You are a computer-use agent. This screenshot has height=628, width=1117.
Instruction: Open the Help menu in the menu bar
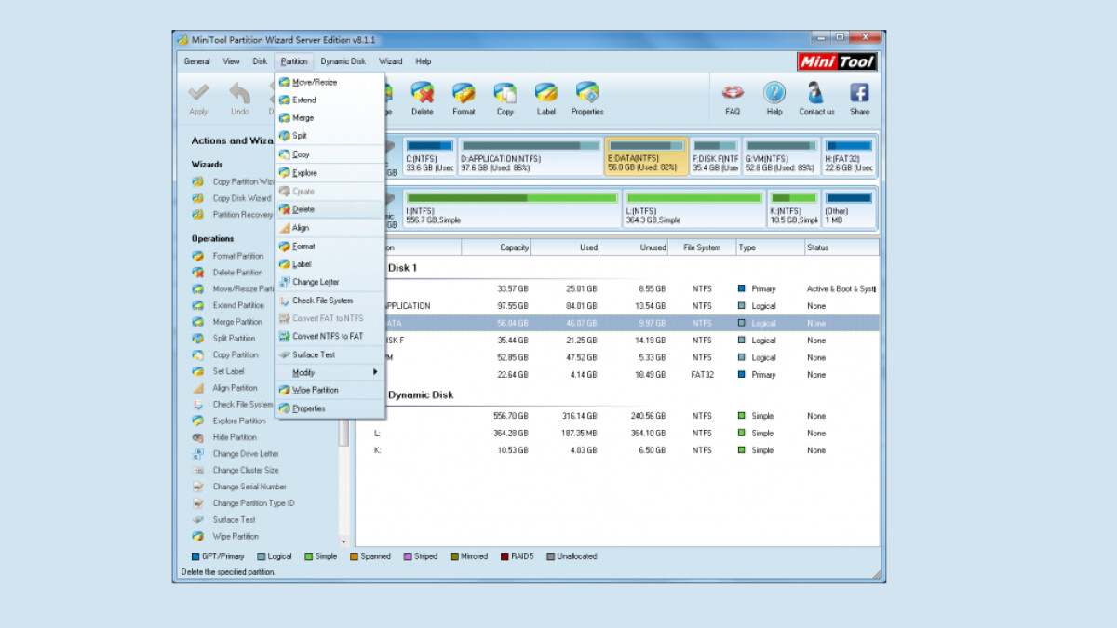pyautogui.click(x=424, y=61)
